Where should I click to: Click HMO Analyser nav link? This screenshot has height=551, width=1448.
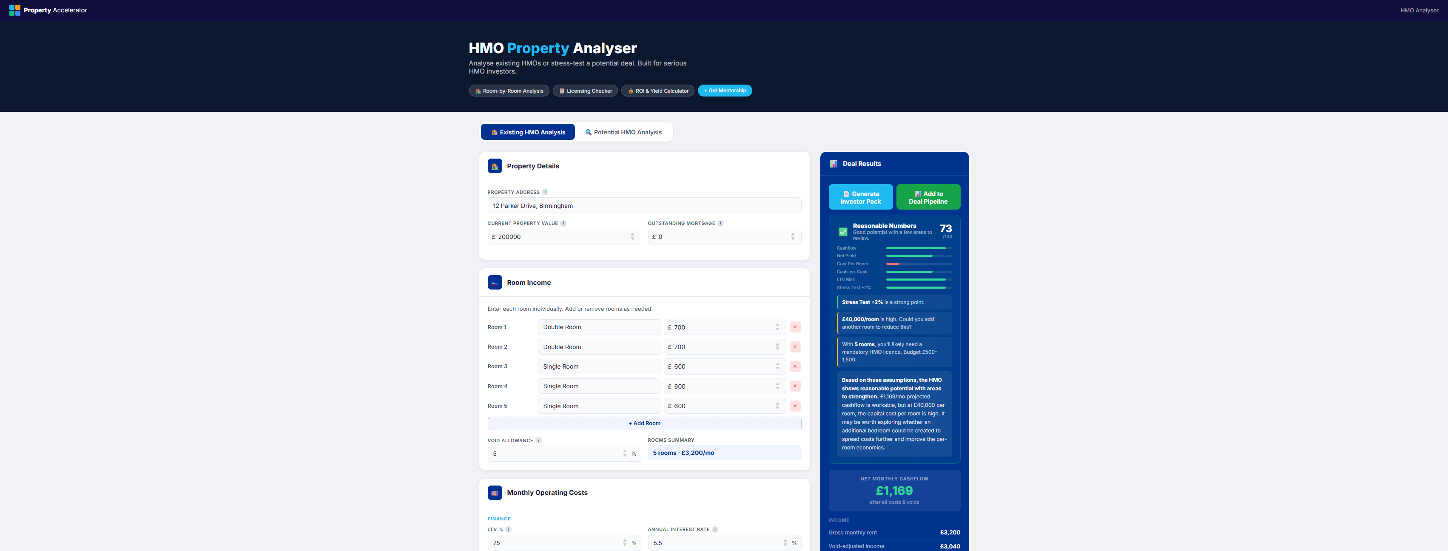coord(1419,10)
